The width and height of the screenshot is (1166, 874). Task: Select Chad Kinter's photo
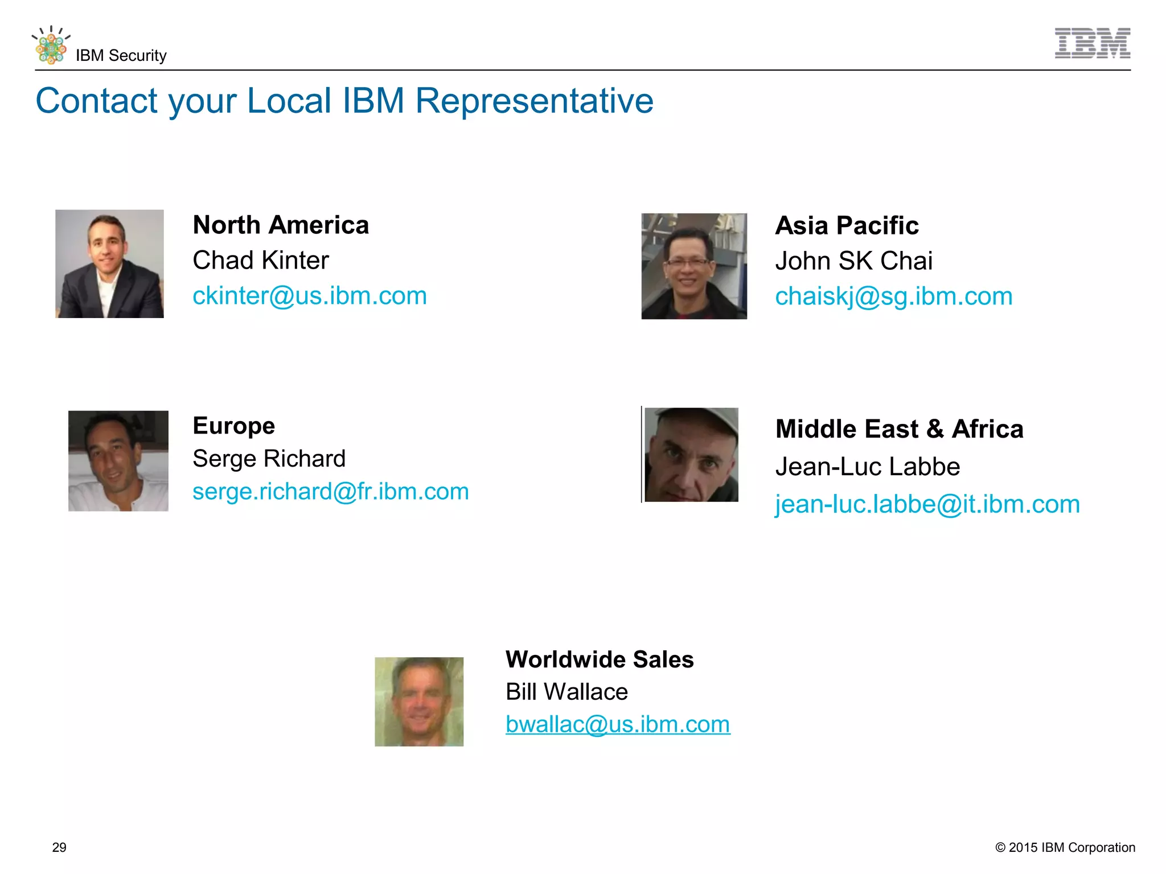[x=109, y=264]
